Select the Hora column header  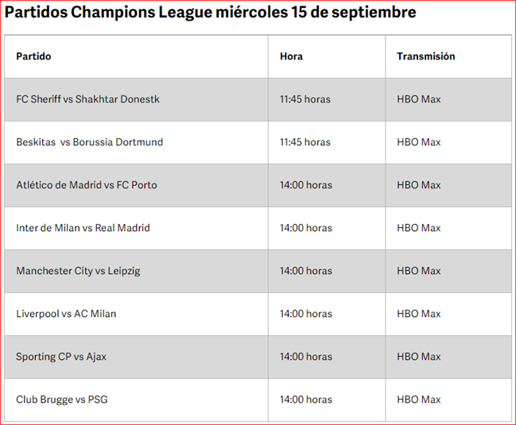[291, 56]
